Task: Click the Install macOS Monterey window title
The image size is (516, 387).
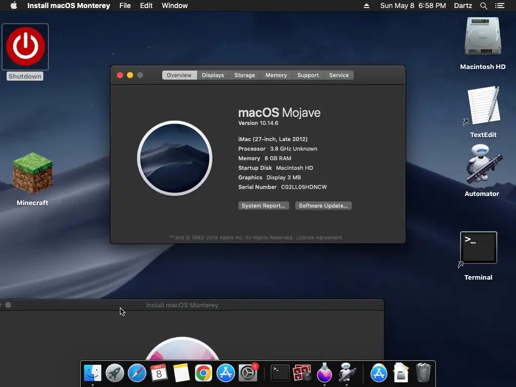Action: [182, 305]
